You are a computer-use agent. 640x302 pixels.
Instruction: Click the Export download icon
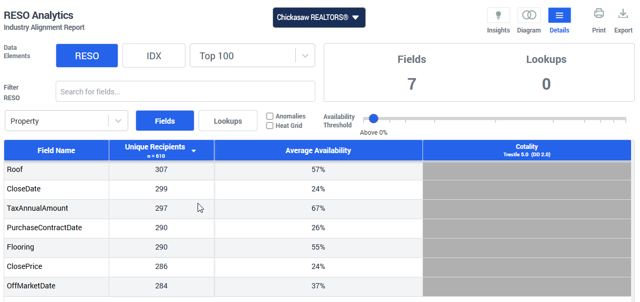(x=623, y=14)
